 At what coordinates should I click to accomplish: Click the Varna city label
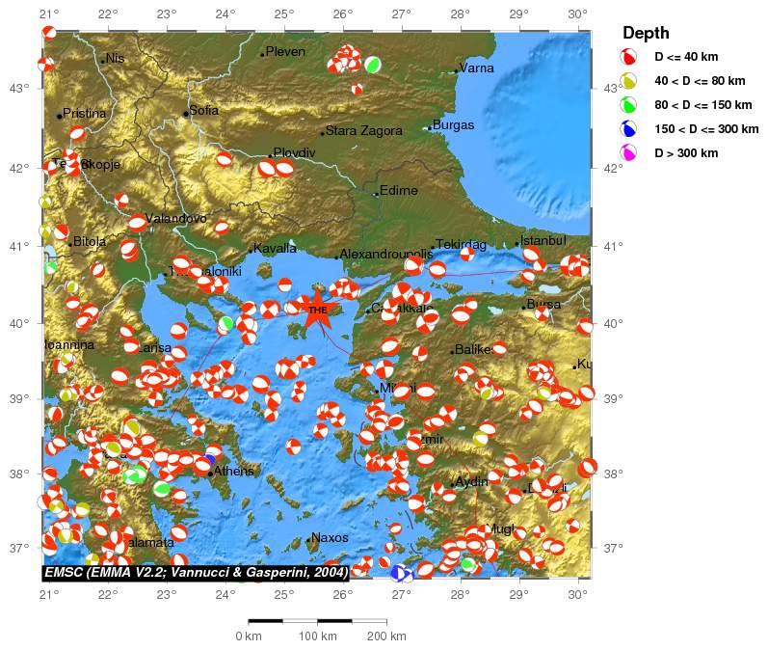(477, 68)
